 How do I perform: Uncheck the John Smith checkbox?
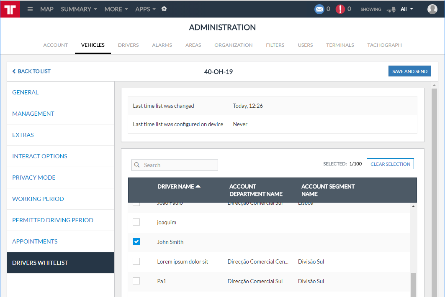(136, 242)
